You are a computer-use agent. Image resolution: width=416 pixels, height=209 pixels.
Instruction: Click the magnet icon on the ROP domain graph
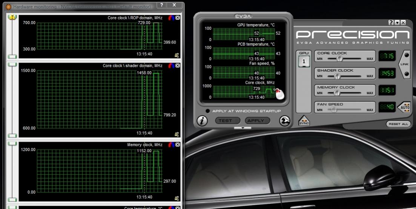(171, 18)
